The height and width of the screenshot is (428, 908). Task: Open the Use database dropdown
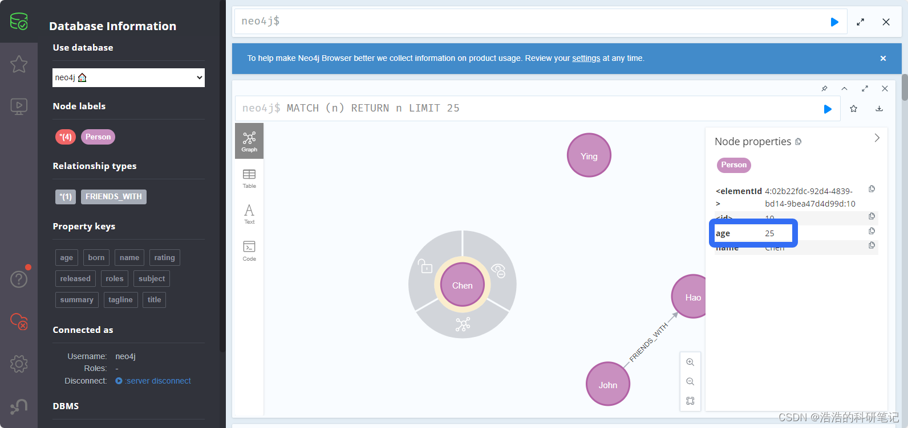point(128,77)
